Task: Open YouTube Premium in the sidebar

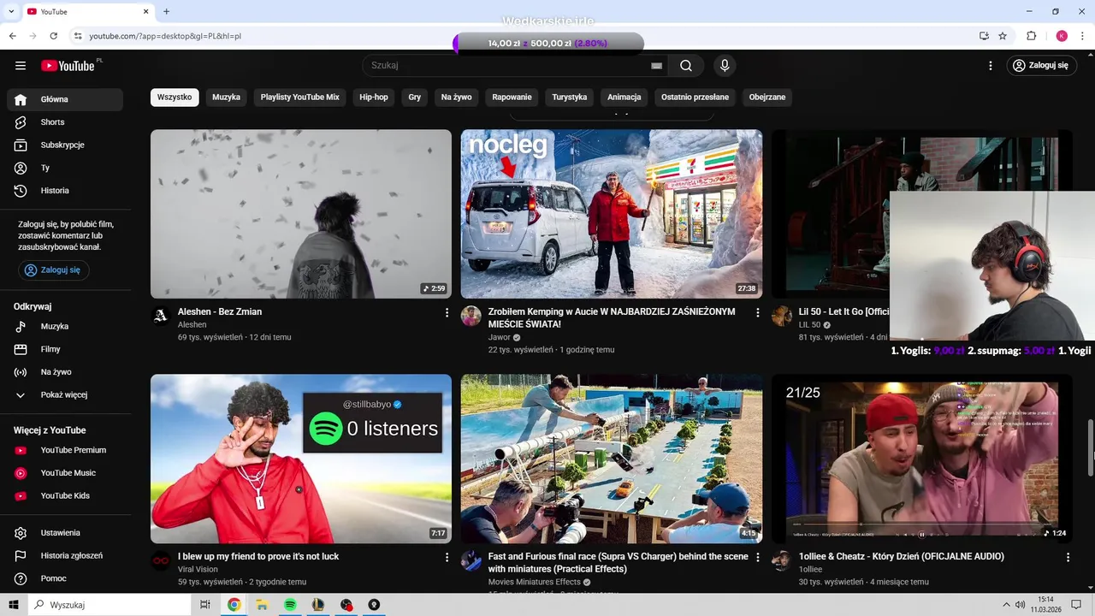Action: (x=65, y=450)
